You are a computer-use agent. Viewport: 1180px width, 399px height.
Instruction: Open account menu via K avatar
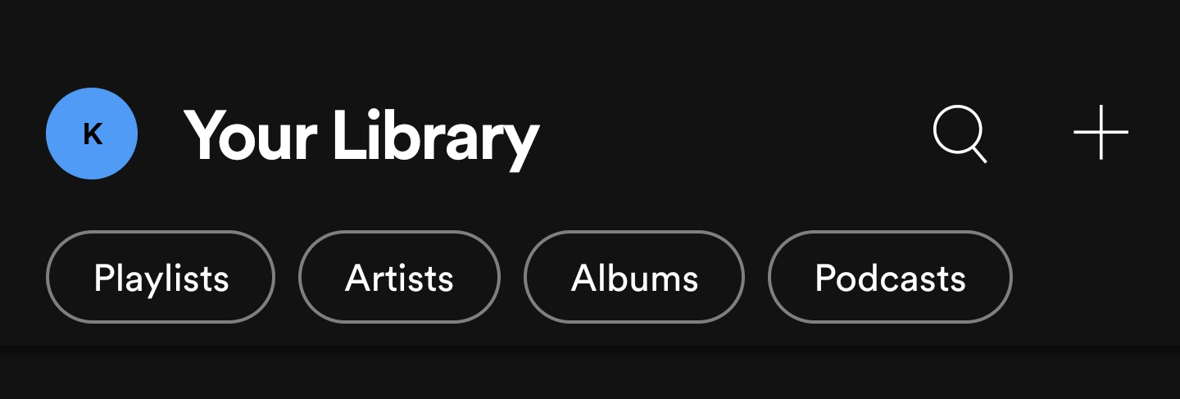tap(92, 134)
